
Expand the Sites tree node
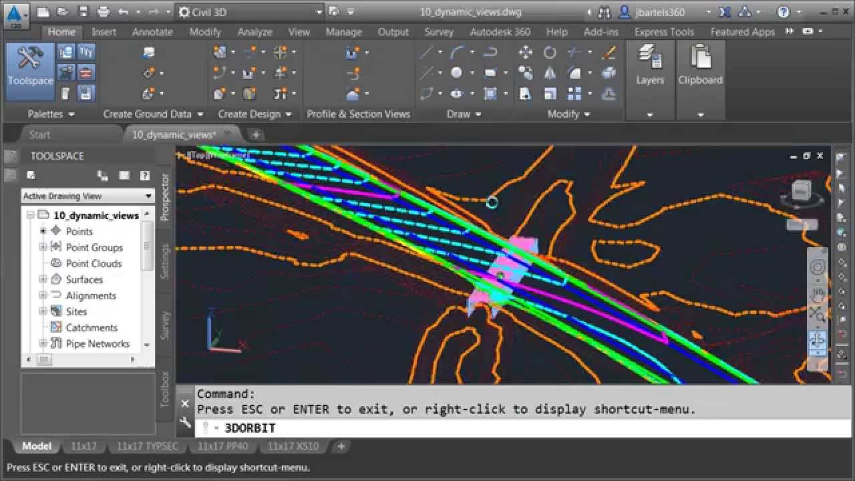coord(43,311)
